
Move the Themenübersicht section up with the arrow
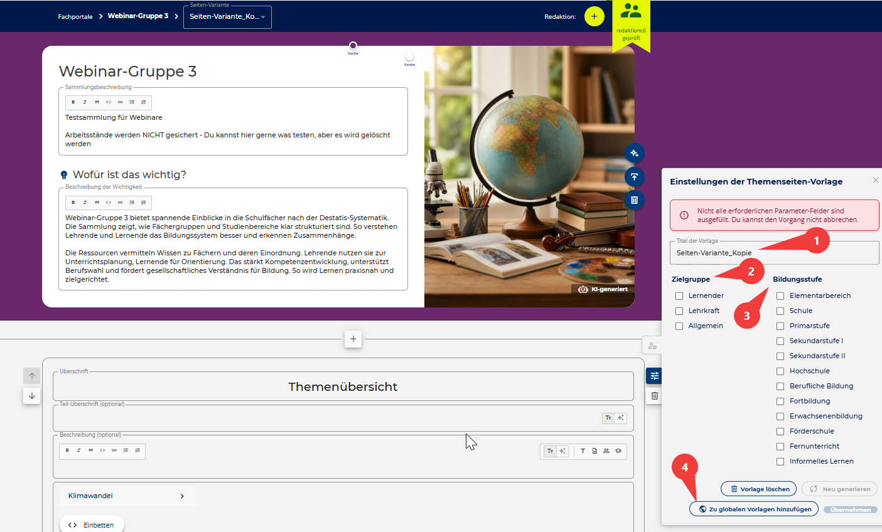(x=32, y=376)
